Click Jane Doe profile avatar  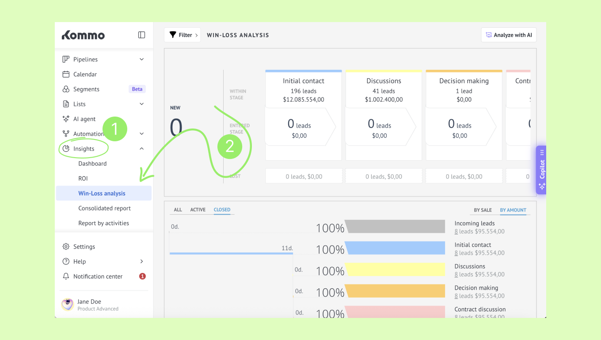click(x=67, y=305)
